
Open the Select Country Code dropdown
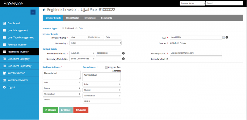click(x=82, y=59)
